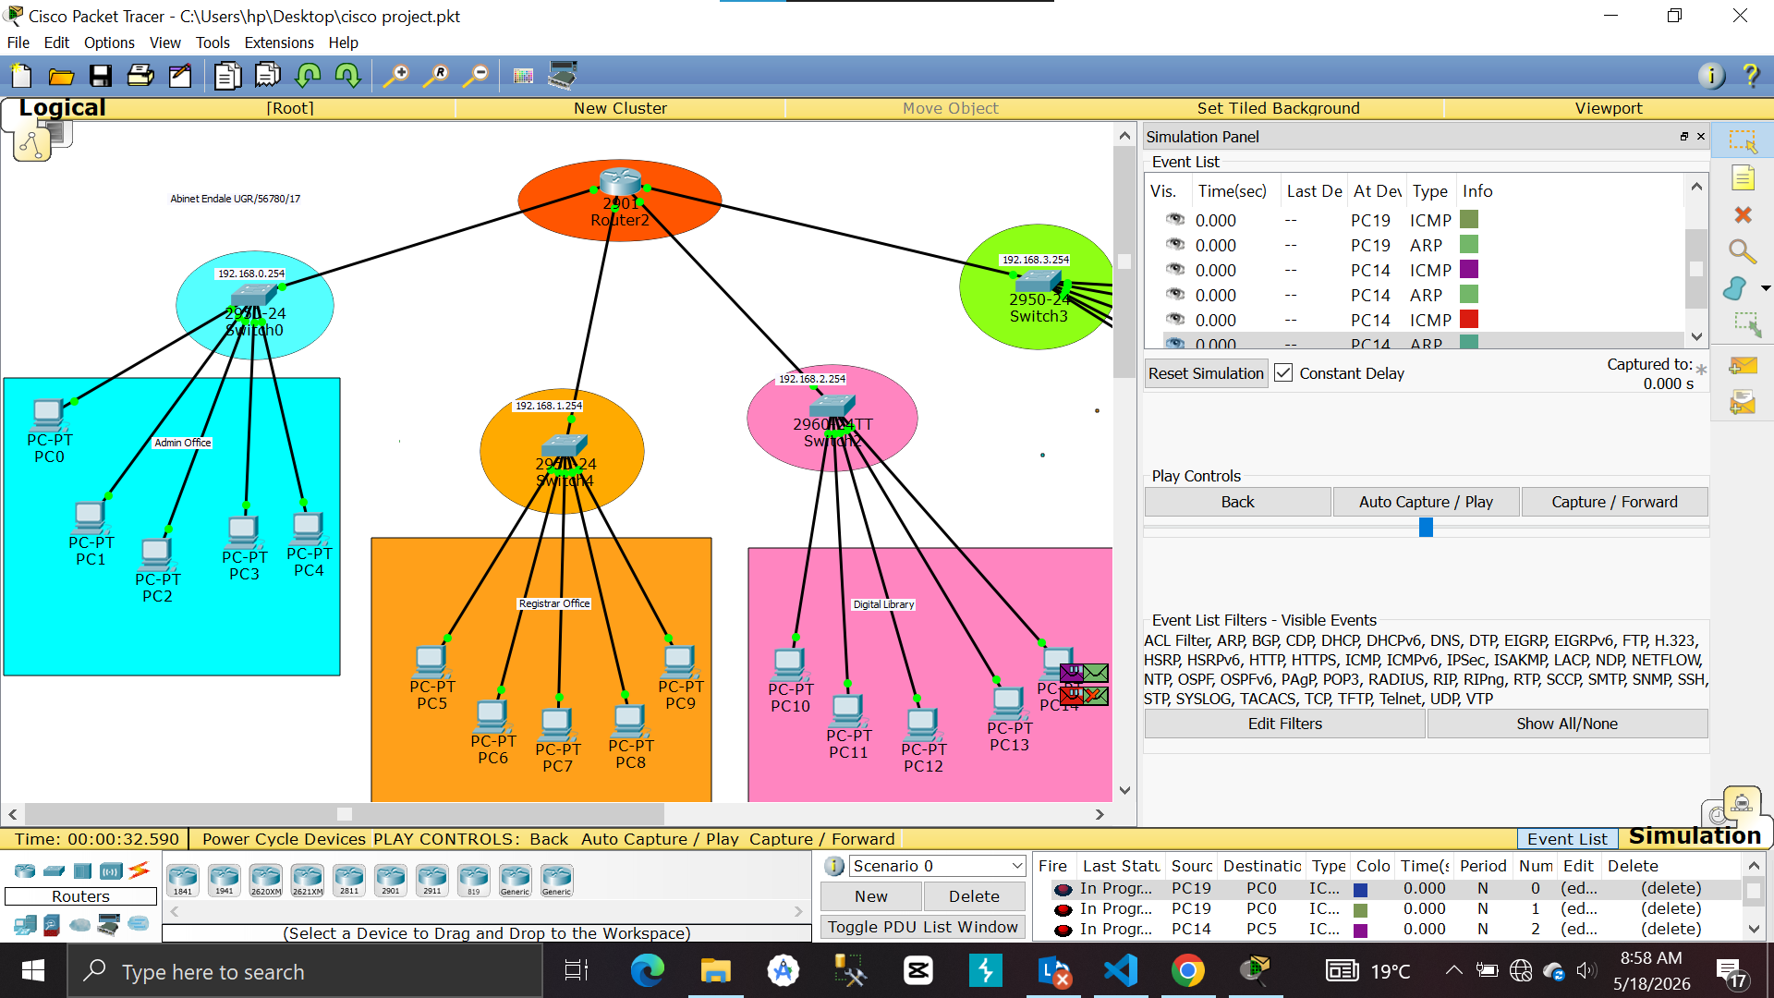Float the Simulation Panel using undock icon
This screenshot has height=998, width=1774.
click(x=1683, y=137)
